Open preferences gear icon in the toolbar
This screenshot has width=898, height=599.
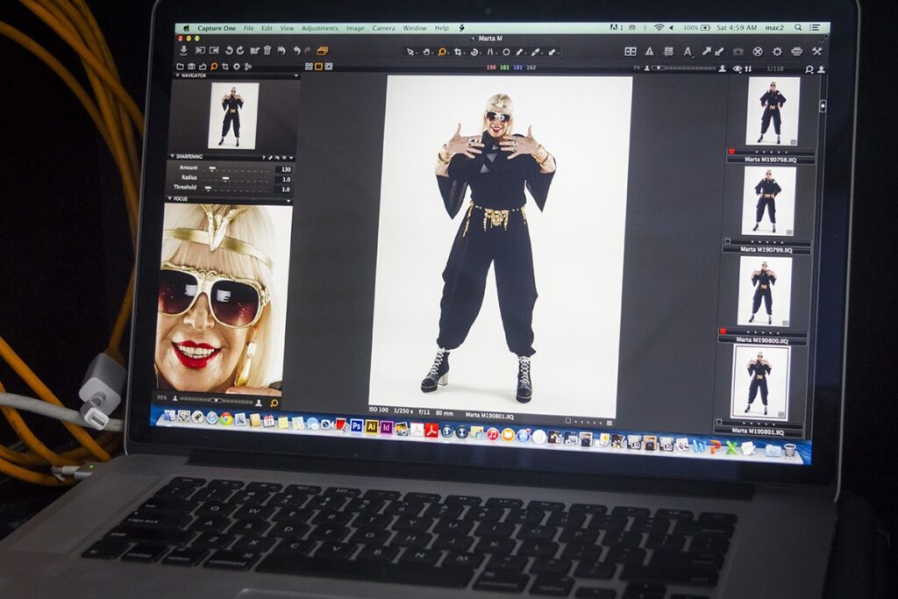tap(777, 52)
